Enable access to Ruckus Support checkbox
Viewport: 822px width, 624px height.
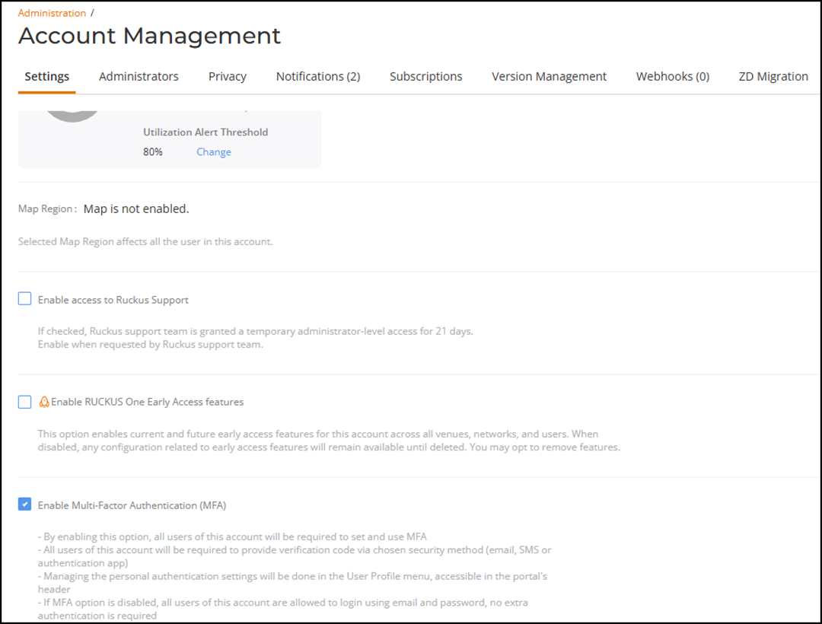[24, 298]
